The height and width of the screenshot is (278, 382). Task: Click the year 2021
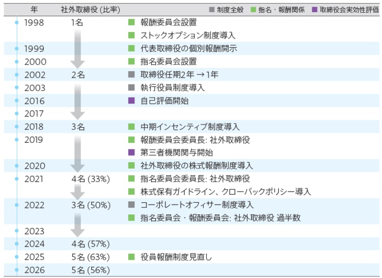coord(34,179)
